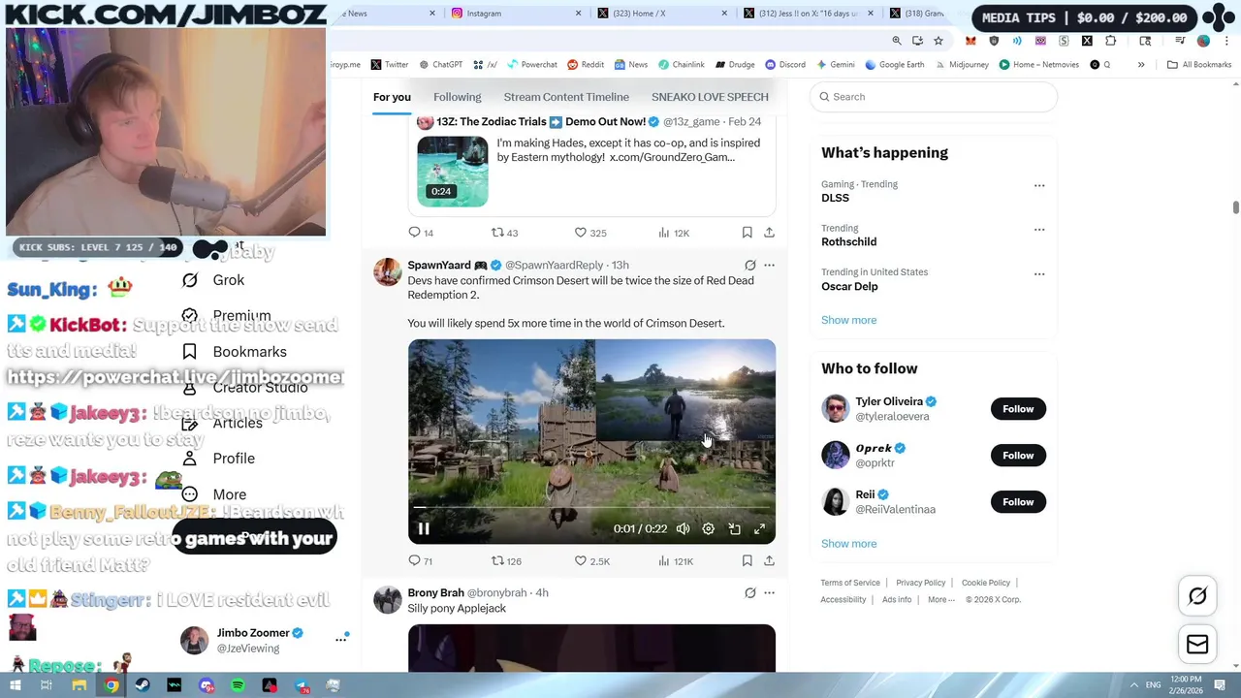Switch to Instagram browser tab
This screenshot has width=1241, height=698.
[x=514, y=14]
